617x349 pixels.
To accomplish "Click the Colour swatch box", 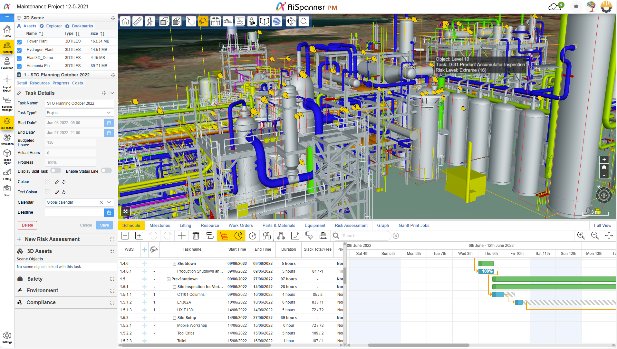I will tap(48, 182).
